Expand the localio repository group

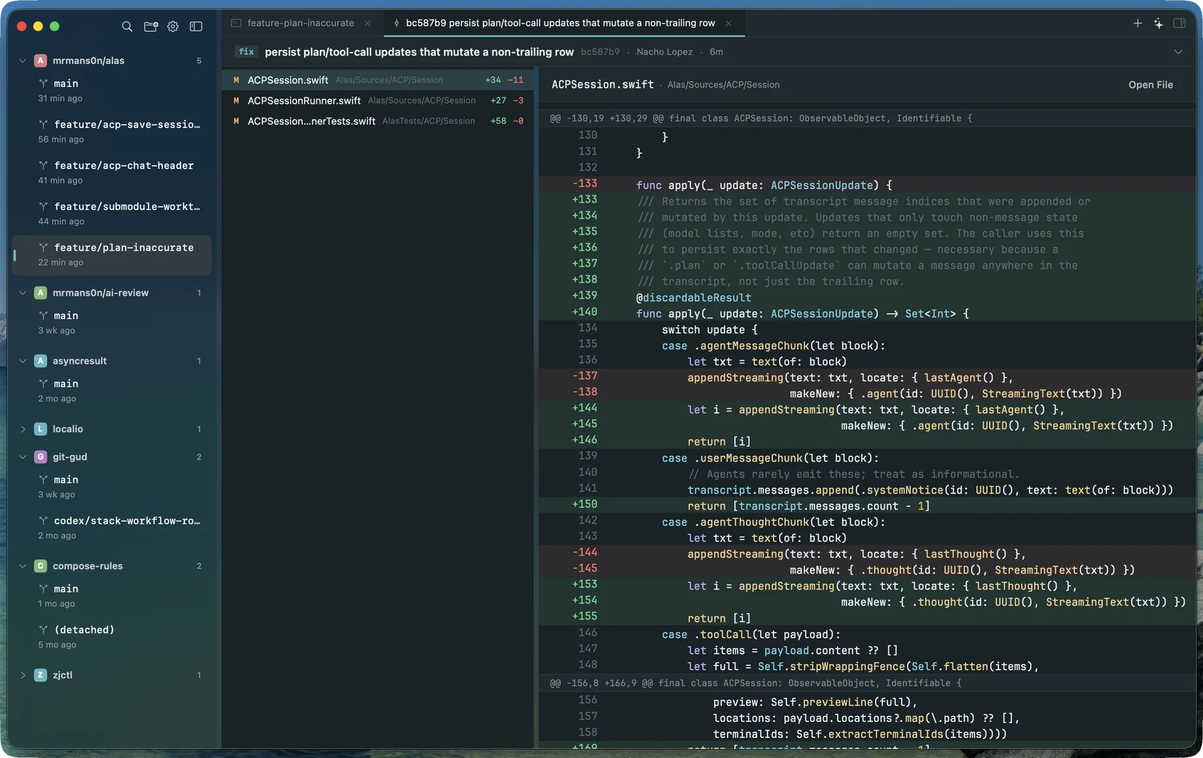pos(23,429)
